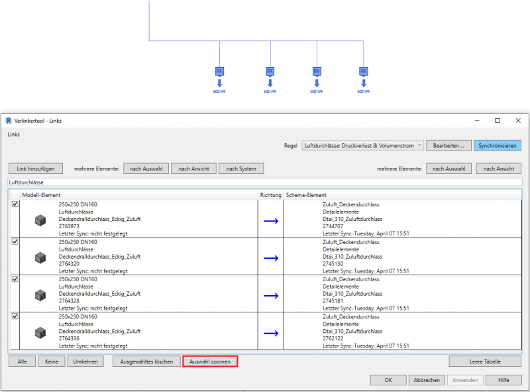Toggle the checkbox for element 2764336
This screenshot has height=392, width=530.
[x=15, y=316]
